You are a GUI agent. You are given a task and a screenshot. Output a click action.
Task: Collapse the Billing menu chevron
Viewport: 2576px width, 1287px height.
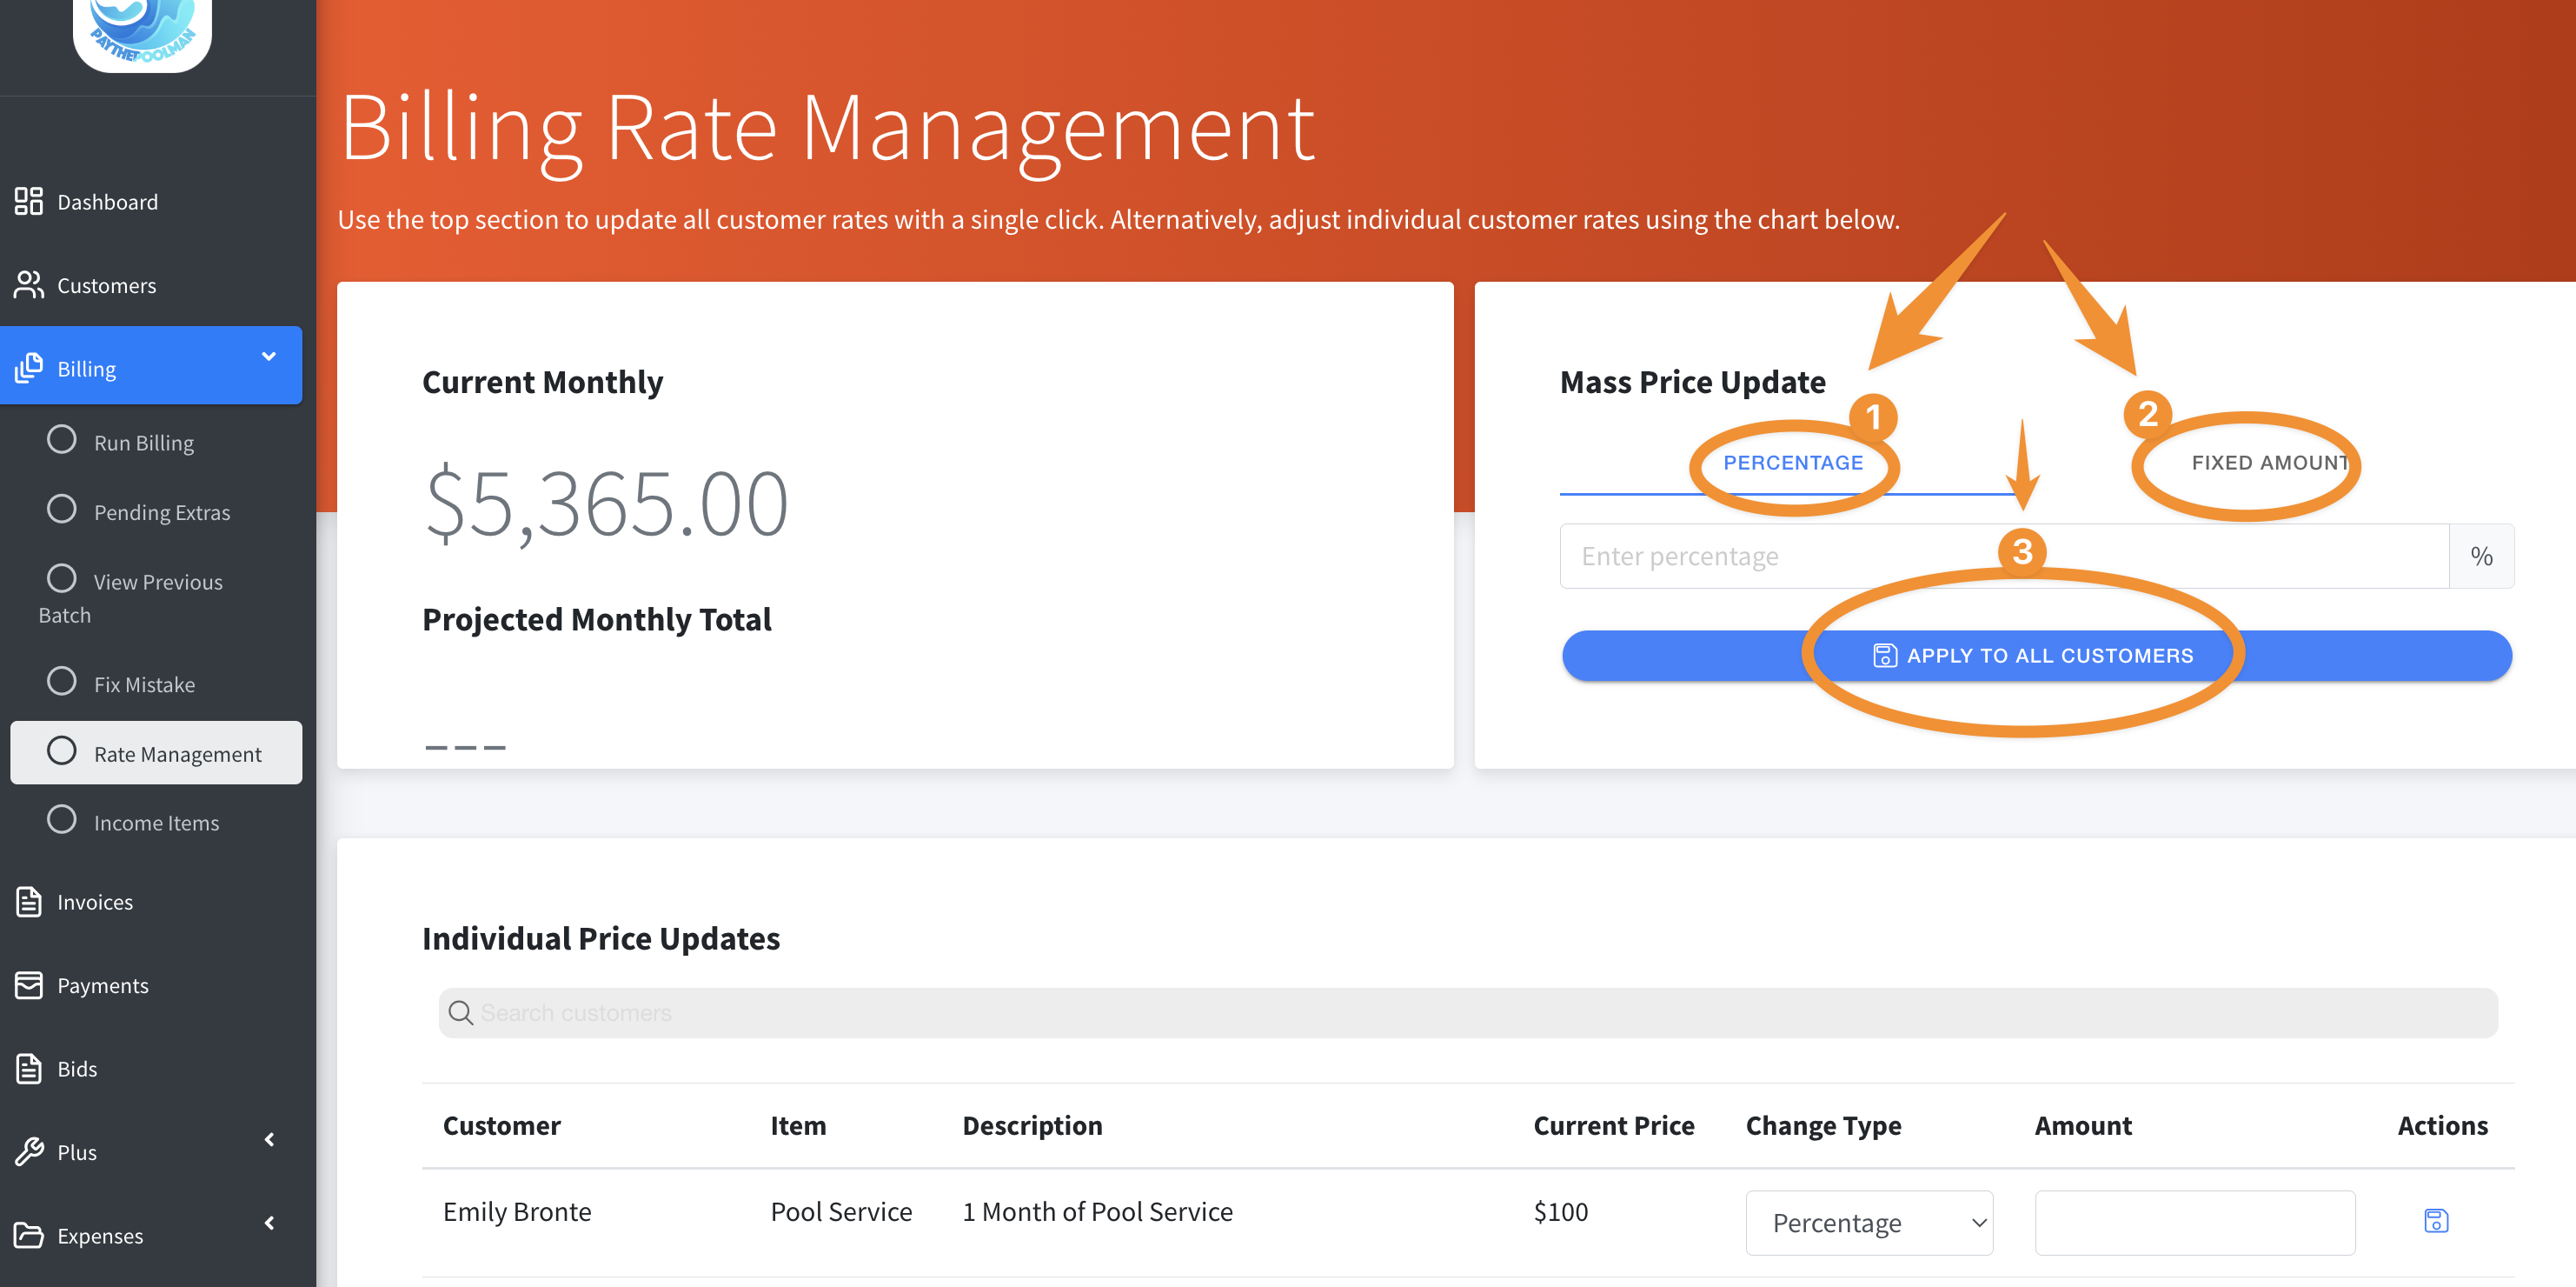tap(268, 357)
